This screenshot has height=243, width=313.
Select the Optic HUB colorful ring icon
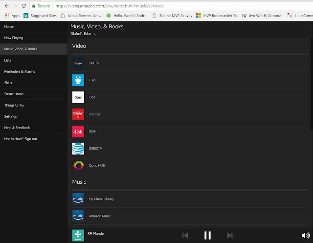tap(78, 166)
